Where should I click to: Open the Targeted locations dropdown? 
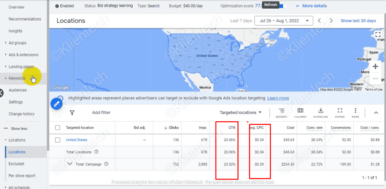[x=240, y=113]
